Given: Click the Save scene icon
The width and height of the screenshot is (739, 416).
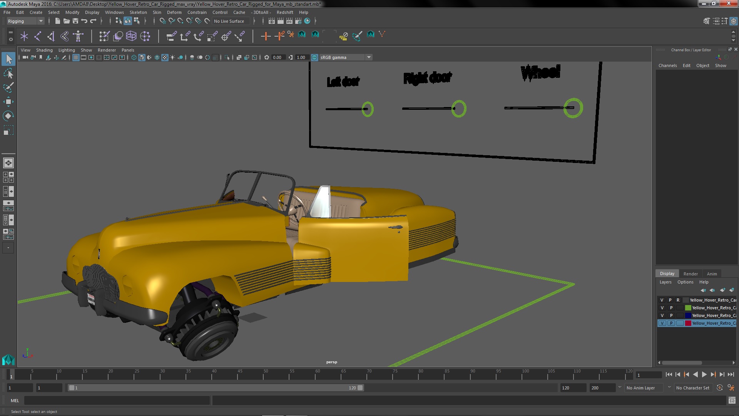Looking at the screenshot, I should (75, 21).
